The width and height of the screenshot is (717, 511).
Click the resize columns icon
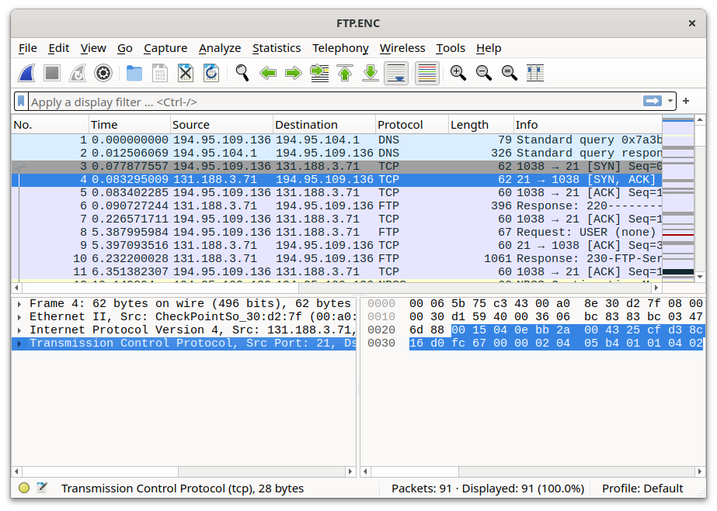(534, 73)
